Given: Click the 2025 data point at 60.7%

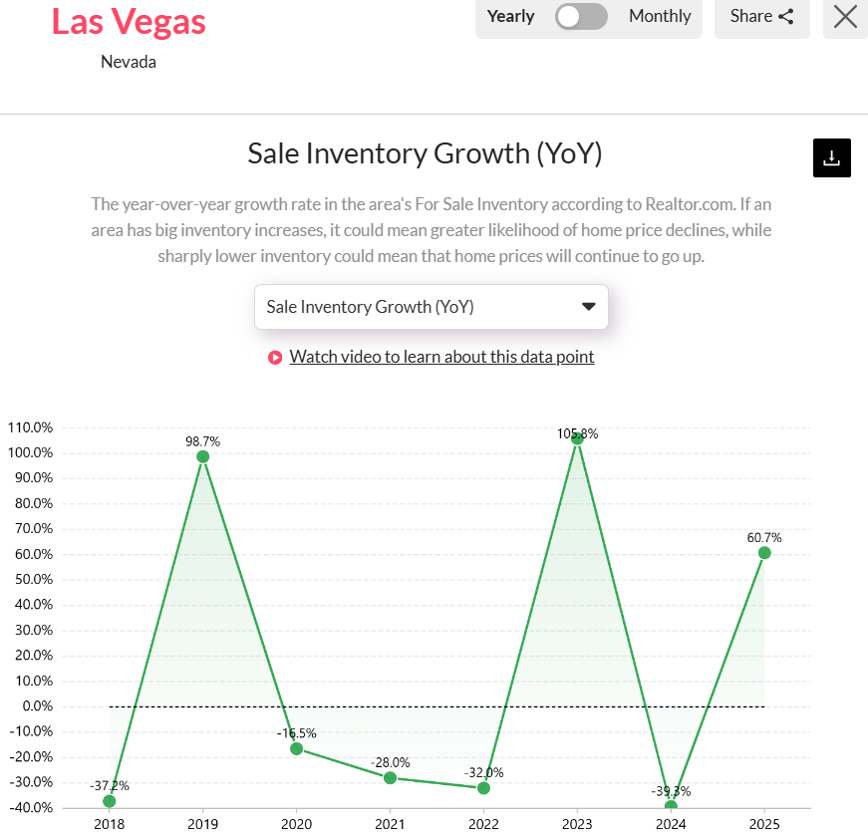Looking at the screenshot, I should click(x=764, y=553).
